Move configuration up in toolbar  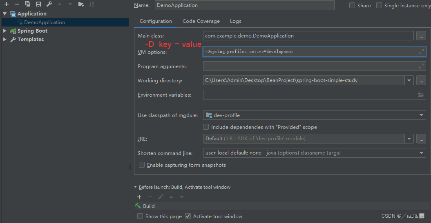point(60,4)
